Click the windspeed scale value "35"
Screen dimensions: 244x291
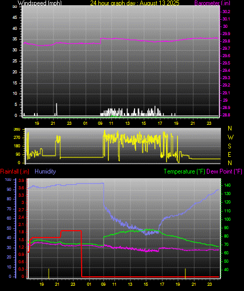(x=15, y=39)
